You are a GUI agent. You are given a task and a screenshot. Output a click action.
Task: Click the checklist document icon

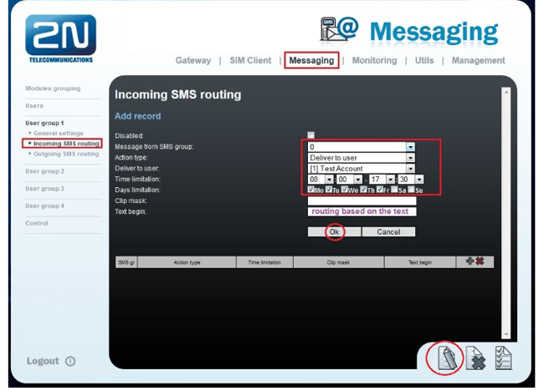503,358
